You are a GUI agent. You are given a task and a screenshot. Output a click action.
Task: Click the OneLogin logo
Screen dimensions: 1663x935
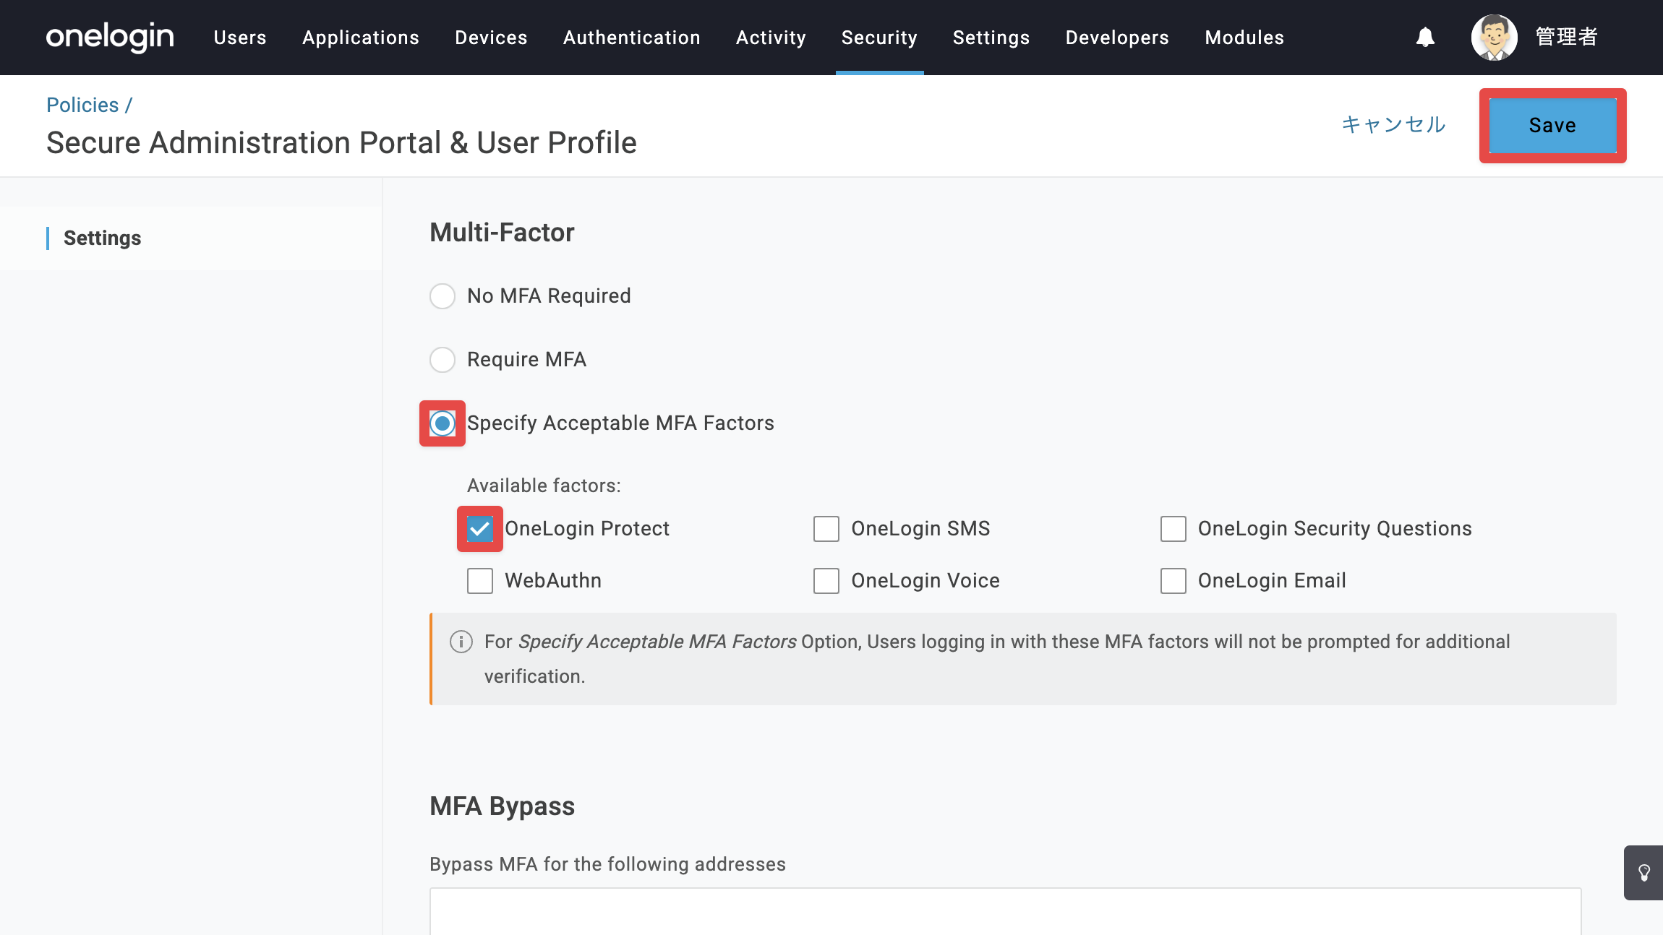(x=110, y=37)
